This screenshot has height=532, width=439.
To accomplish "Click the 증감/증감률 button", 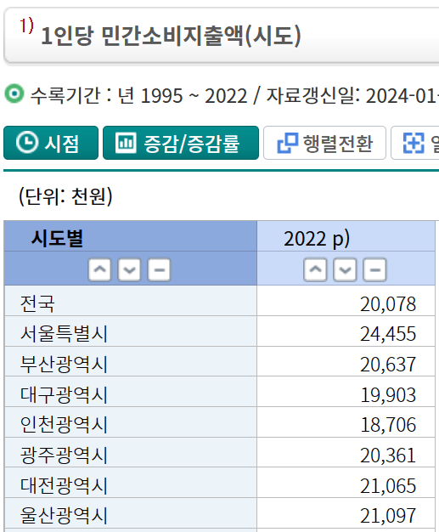I will [181, 143].
